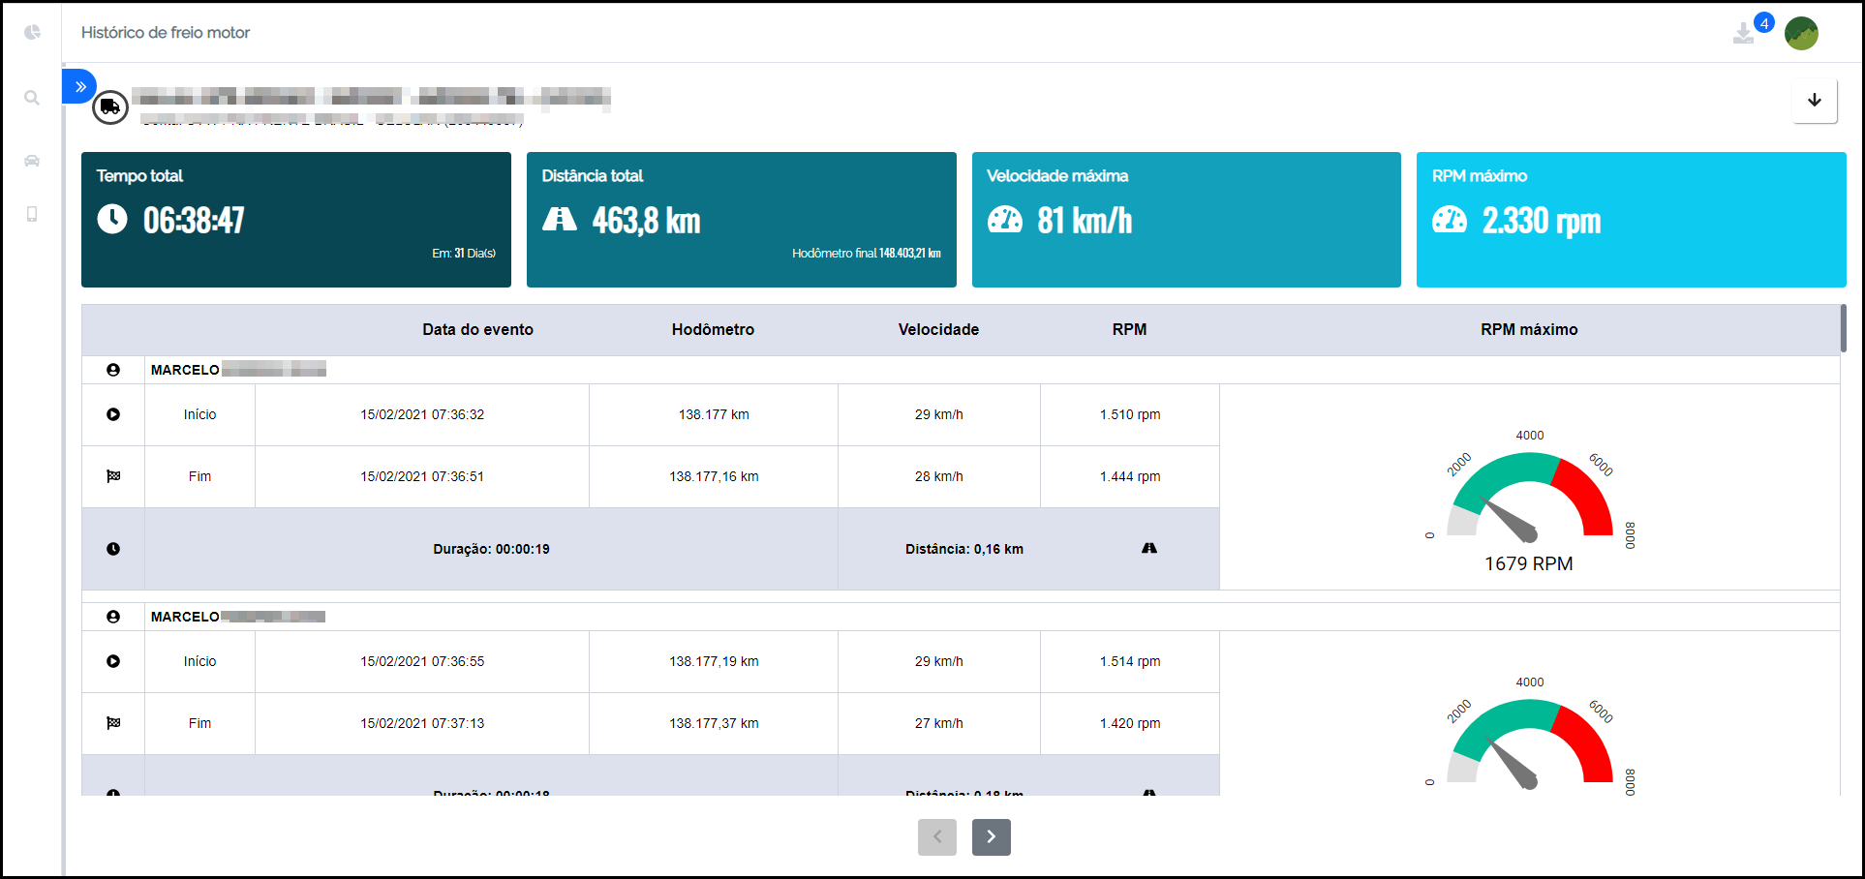Click the driver icon in second MARCELO row
The image size is (1865, 879).
[113, 617]
